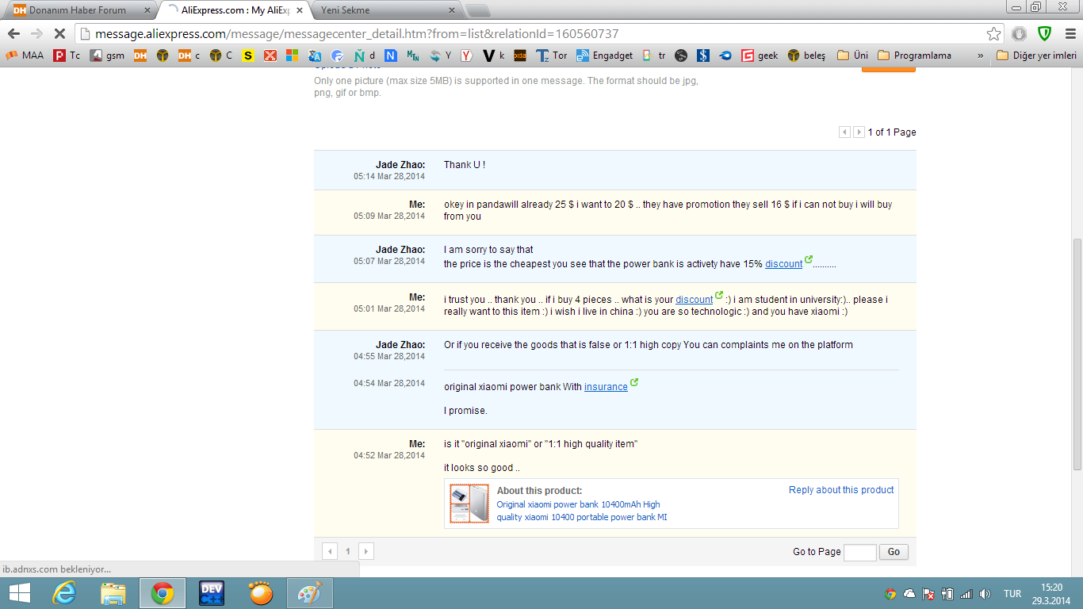Screen dimensions: 1083x609
Task: Go back with the browser back arrow
Action: click(x=13, y=34)
